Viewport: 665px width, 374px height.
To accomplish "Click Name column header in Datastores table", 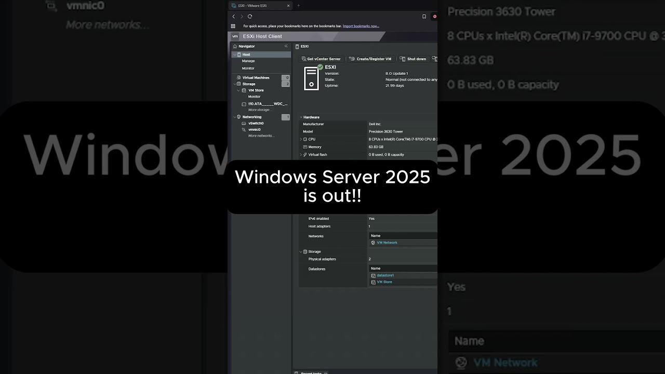I will click(x=376, y=269).
